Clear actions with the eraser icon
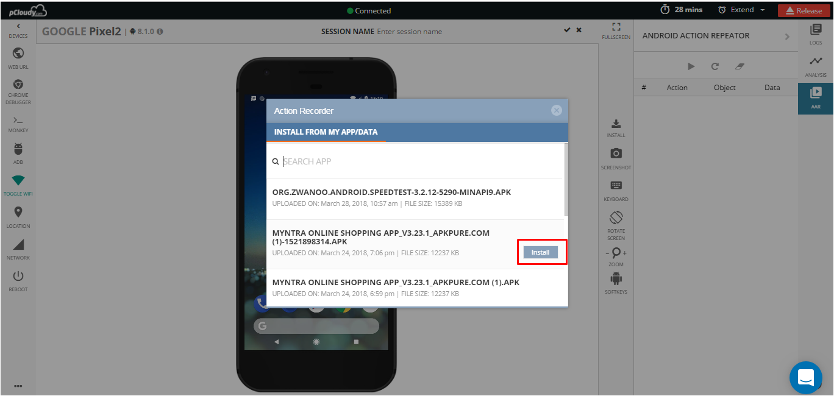834x396 pixels. pos(740,66)
